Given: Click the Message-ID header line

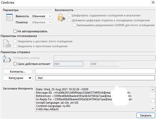Looking at the screenshot, I should 83,93.
